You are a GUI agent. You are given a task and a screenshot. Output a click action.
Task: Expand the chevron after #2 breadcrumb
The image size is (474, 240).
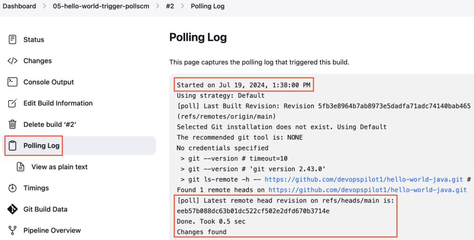point(182,6)
